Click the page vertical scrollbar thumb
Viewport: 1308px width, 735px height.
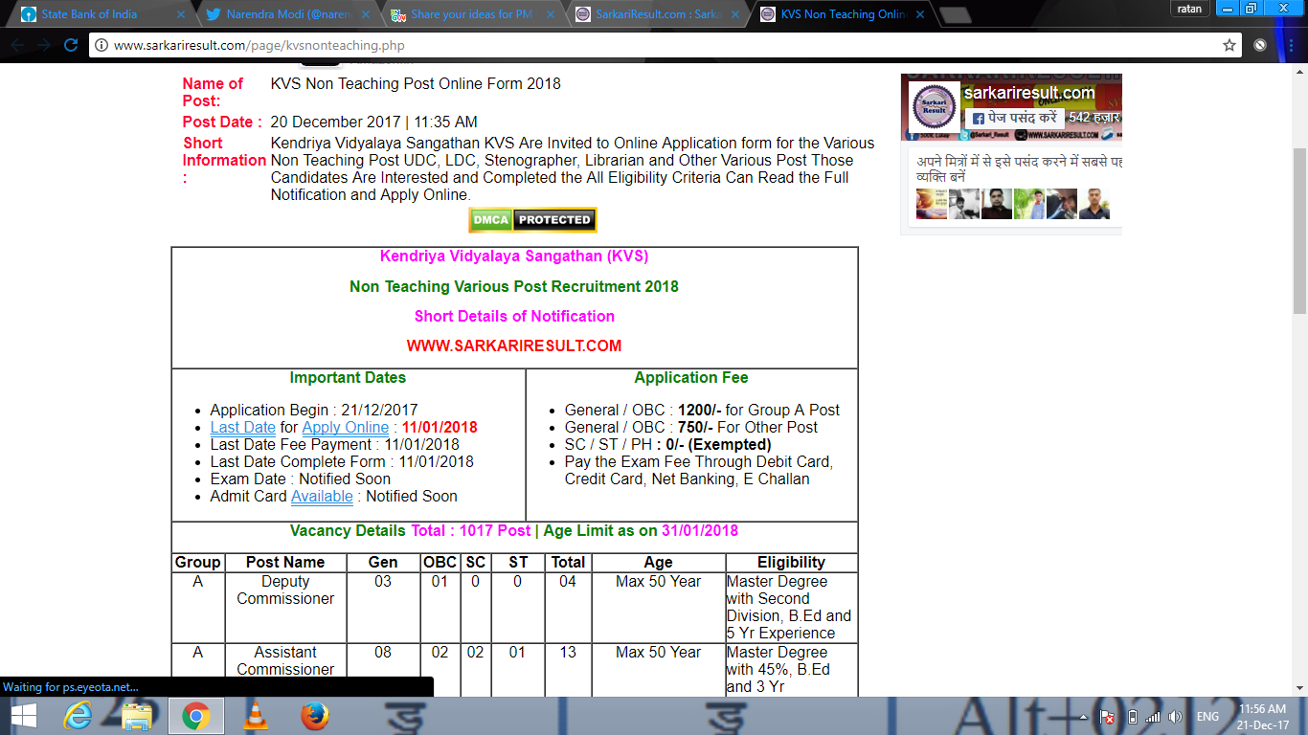(x=1299, y=232)
